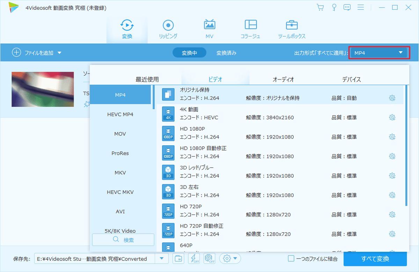
Task: Turn on the CPU acceleration OFF toggle
Action: coord(209,258)
